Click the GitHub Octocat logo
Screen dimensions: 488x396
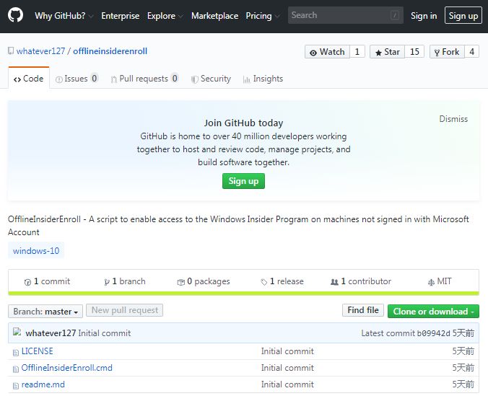(15, 15)
